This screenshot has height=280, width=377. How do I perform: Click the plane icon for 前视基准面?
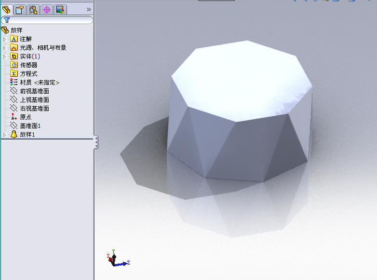click(x=13, y=91)
